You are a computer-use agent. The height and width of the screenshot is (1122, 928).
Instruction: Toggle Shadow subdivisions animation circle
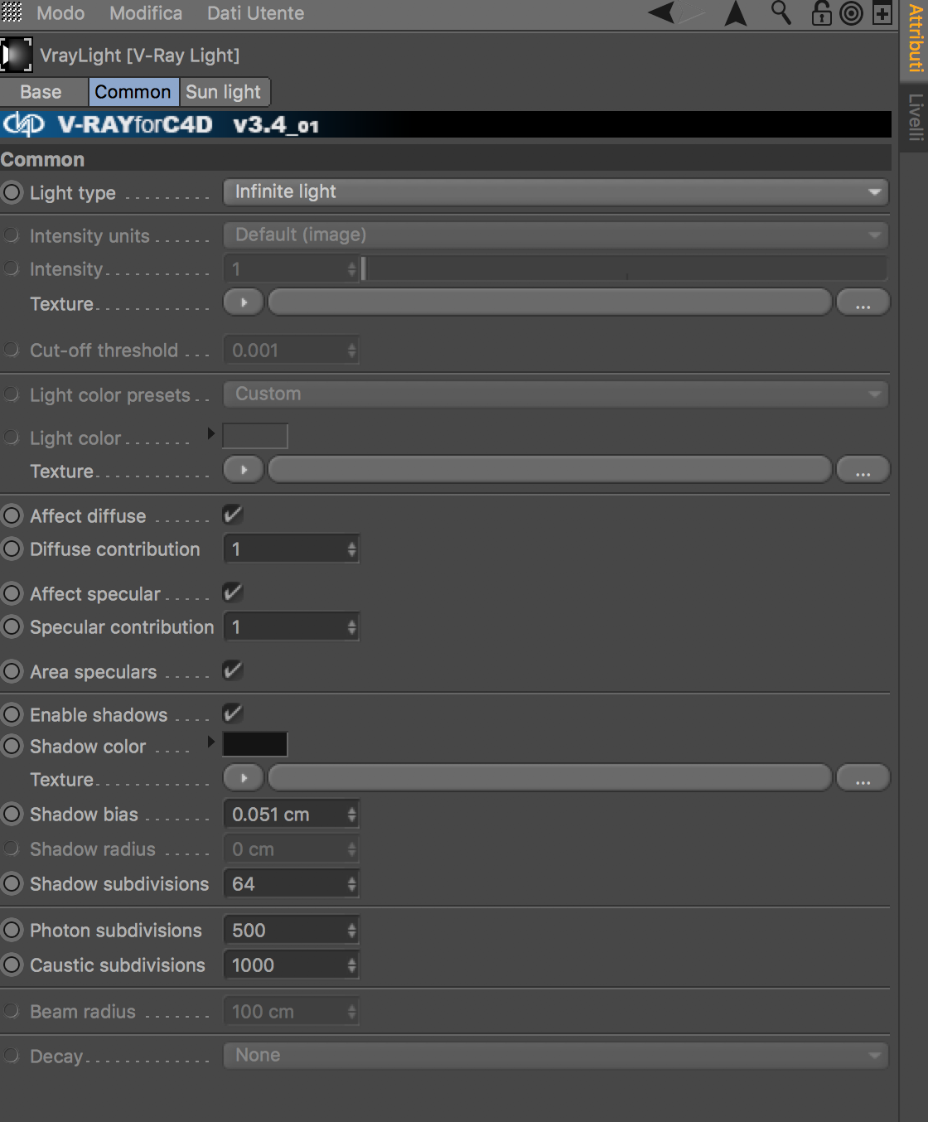coord(12,883)
